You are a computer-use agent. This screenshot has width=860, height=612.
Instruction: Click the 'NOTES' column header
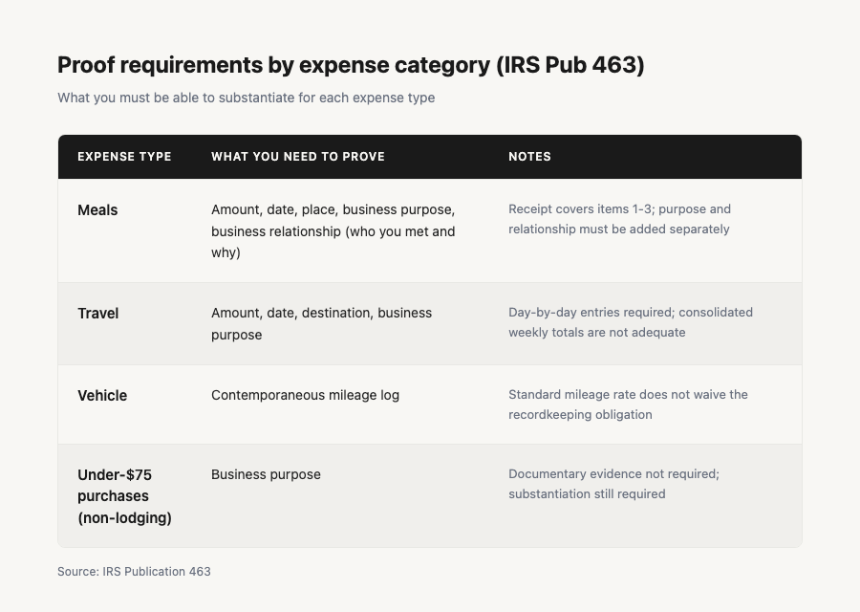[529, 157]
